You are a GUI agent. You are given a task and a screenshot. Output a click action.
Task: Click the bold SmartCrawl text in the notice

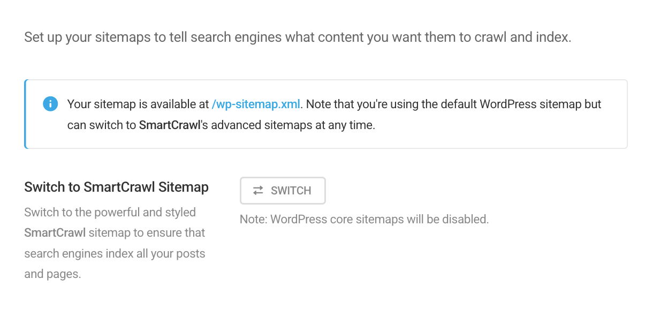pyautogui.click(x=169, y=124)
